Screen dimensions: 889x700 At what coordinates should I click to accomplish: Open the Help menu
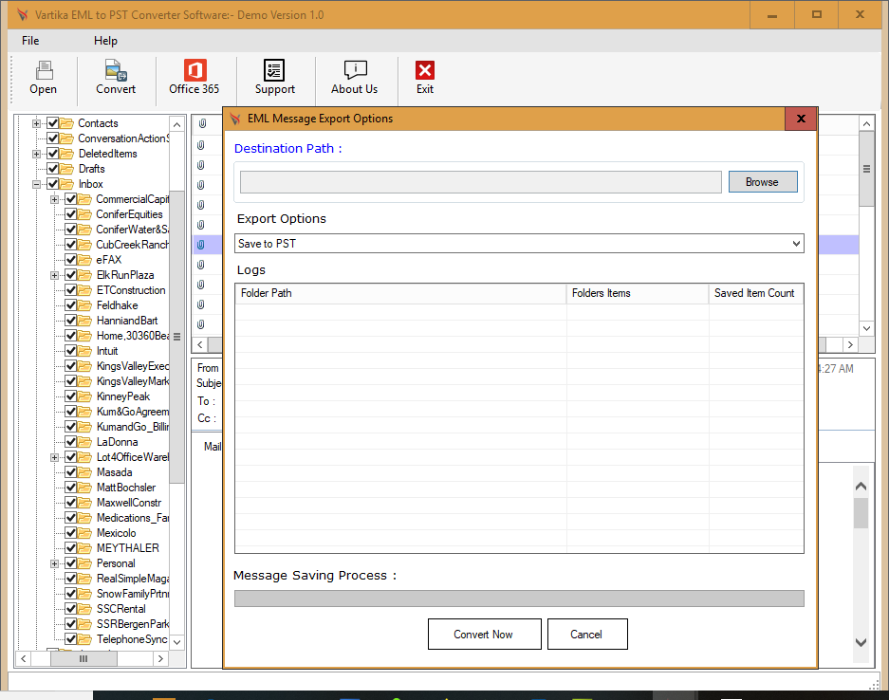(x=105, y=41)
